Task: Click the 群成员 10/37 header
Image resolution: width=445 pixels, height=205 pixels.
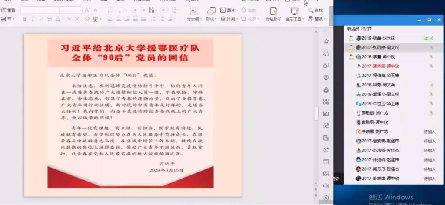Action: coord(359,29)
